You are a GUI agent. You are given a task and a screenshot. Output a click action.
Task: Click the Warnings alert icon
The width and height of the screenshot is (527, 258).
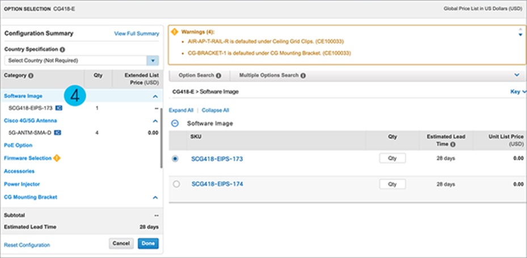tap(174, 32)
